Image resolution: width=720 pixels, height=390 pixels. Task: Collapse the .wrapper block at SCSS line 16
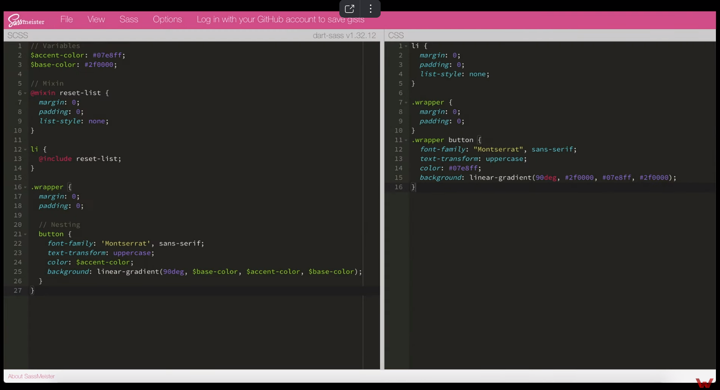pyautogui.click(x=25, y=187)
